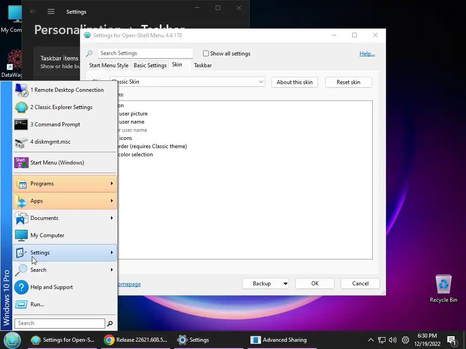Click the Documents icon in start menu
The width and height of the screenshot is (466, 349).
coord(21,218)
